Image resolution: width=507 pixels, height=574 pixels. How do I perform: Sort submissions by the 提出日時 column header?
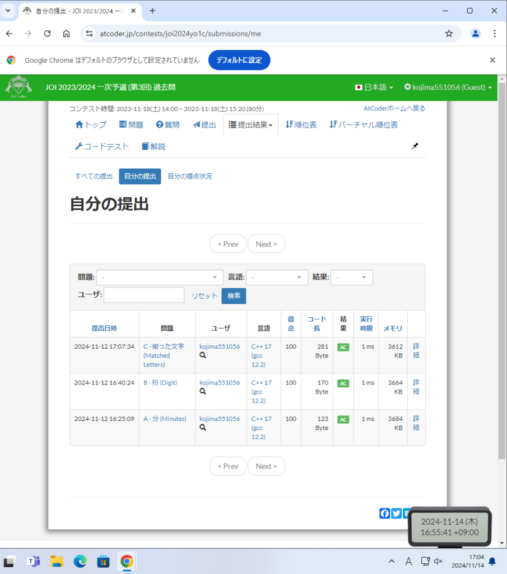coord(104,328)
